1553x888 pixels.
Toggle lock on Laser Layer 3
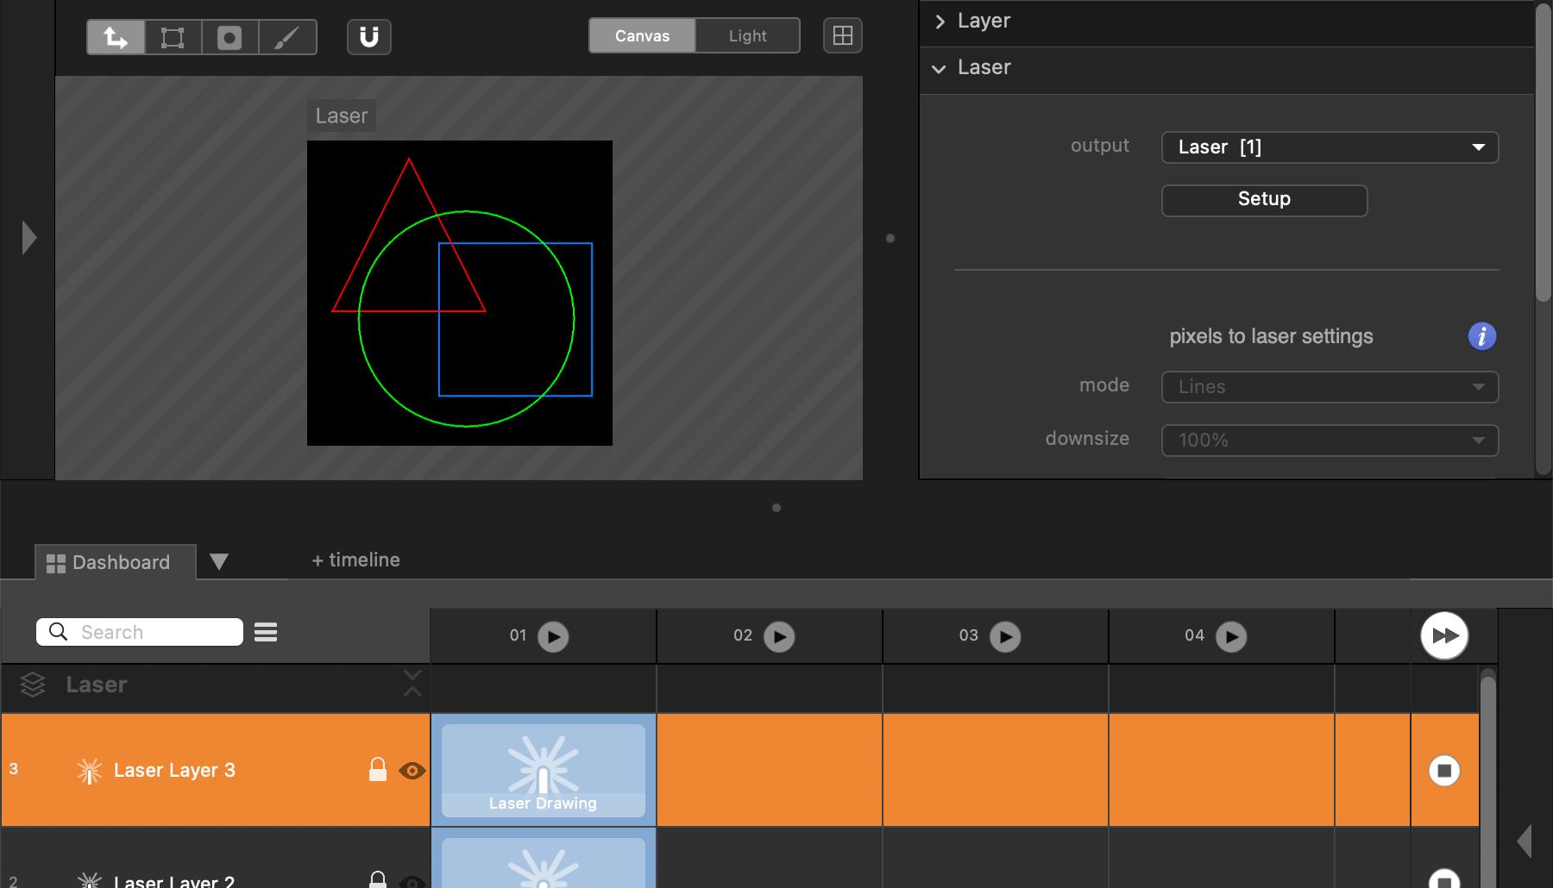pyautogui.click(x=378, y=770)
